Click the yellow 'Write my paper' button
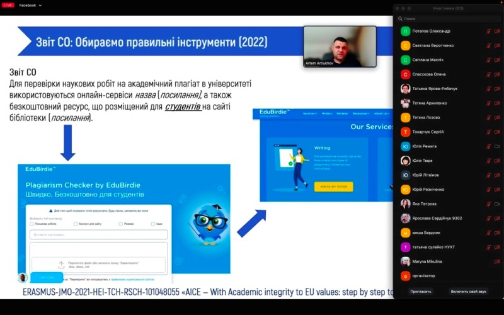The height and width of the screenshot is (315, 504). [334, 186]
